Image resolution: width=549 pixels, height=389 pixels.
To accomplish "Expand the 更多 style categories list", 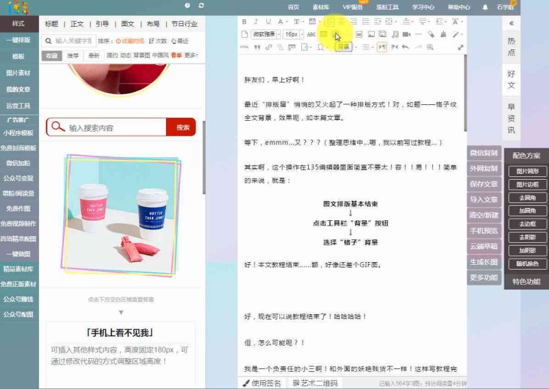I will click(x=191, y=56).
